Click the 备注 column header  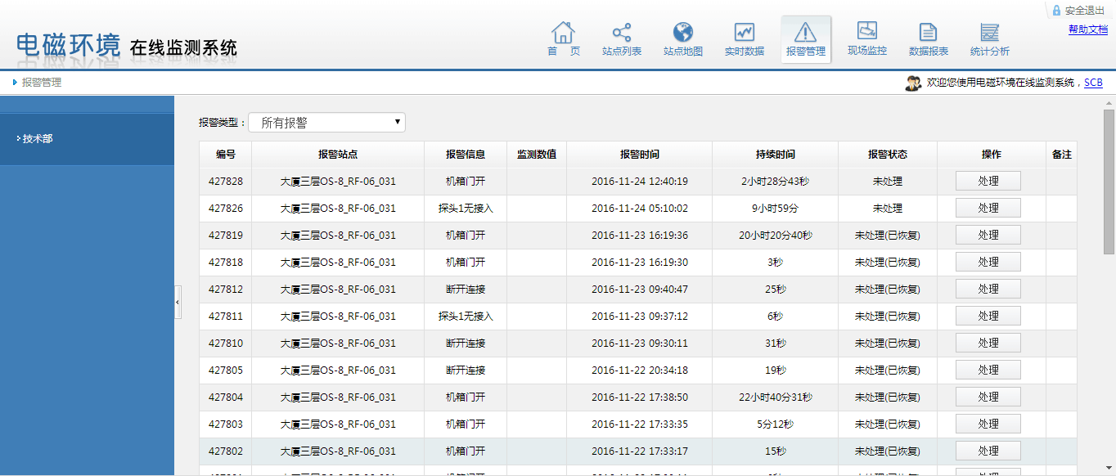click(1062, 155)
